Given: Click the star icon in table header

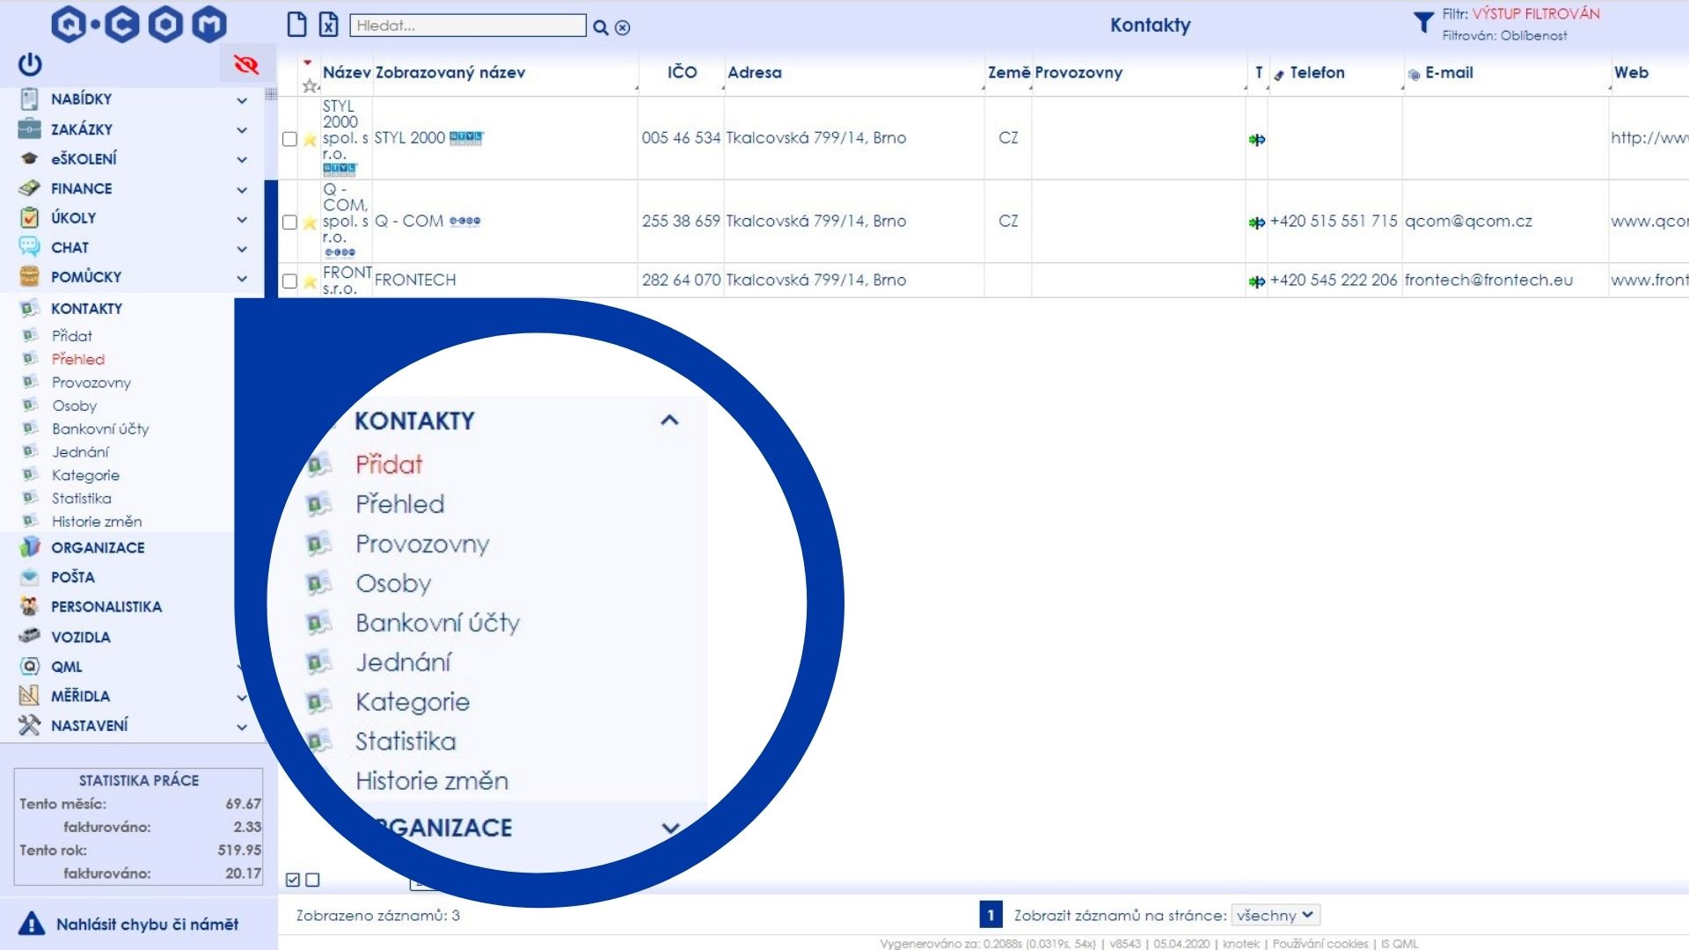Looking at the screenshot, I should tap(310, 86).
